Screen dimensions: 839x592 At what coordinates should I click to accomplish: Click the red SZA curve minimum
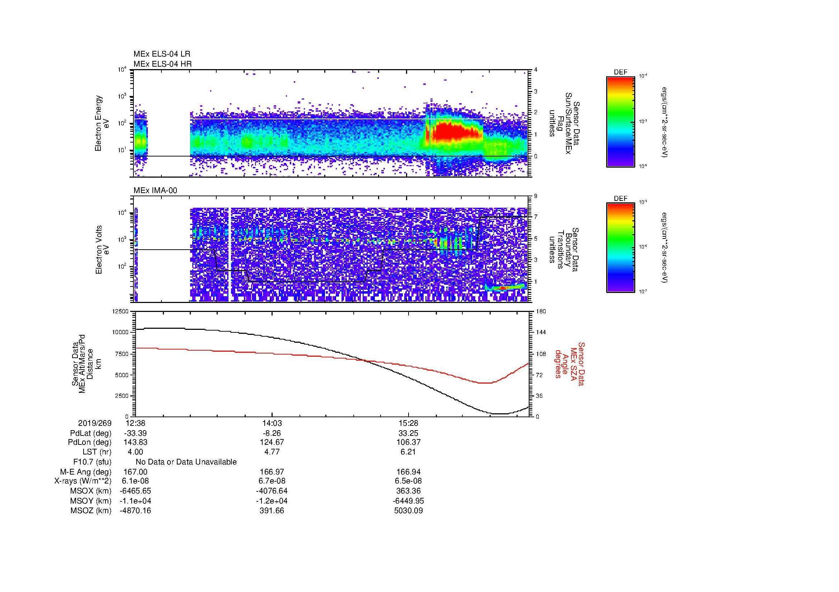pyautogui.click(x=486, y=382)
